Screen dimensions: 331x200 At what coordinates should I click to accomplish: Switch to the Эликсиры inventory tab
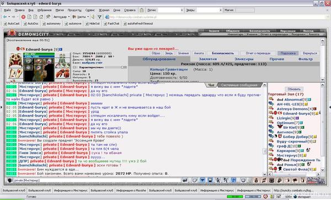[x=244, y=59]
